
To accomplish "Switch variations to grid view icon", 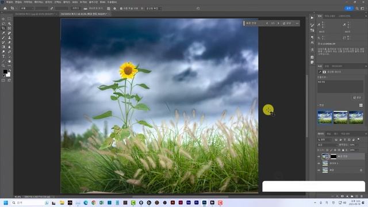I will coord(361,105).
